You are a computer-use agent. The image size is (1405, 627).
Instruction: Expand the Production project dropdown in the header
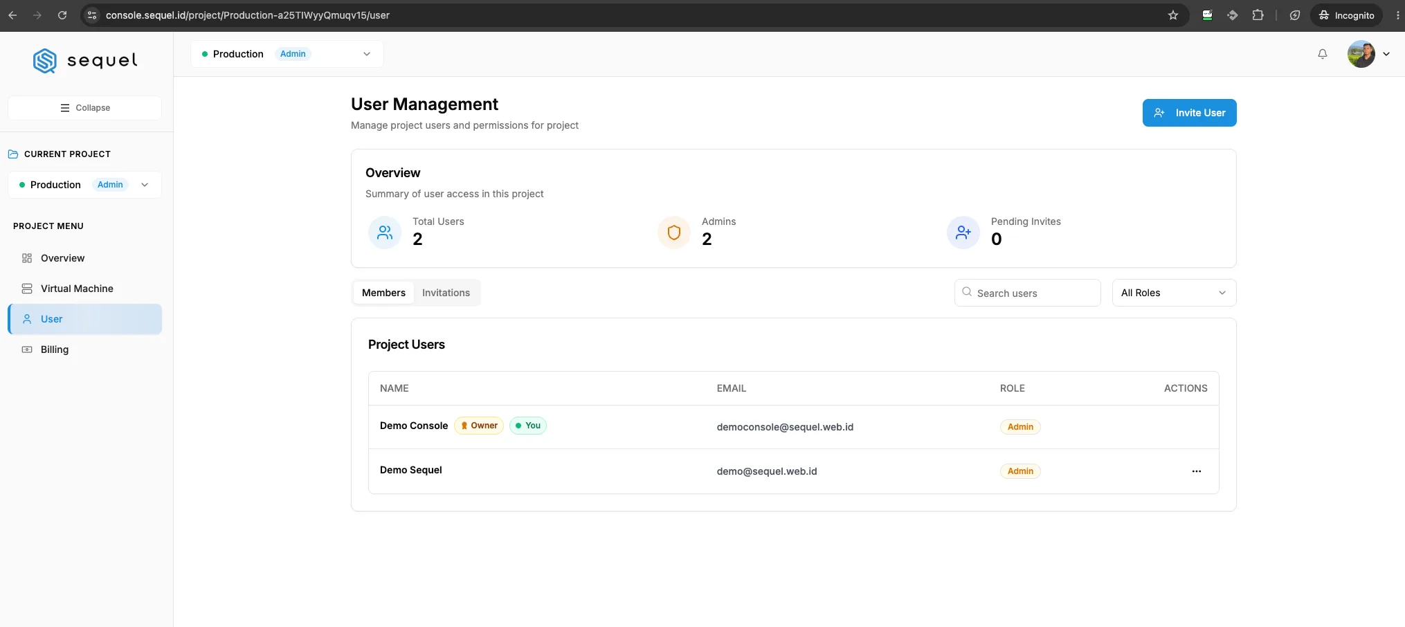[x=287, y=54]
